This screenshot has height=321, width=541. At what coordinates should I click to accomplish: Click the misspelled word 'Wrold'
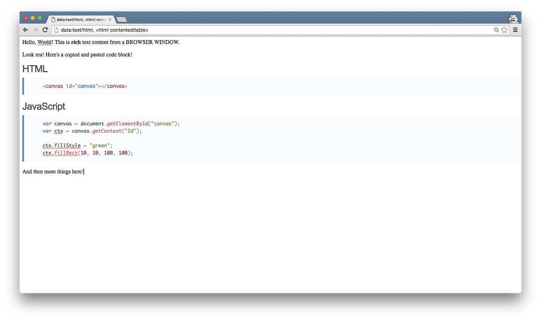pyautogui.click(x=44, y=42)
